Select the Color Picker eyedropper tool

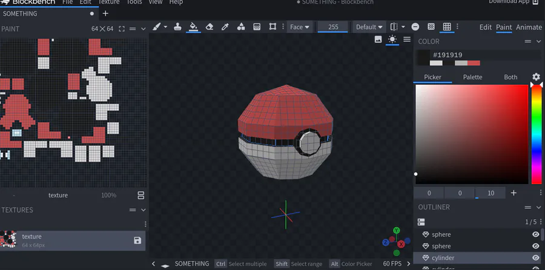(x=225, y=27)
